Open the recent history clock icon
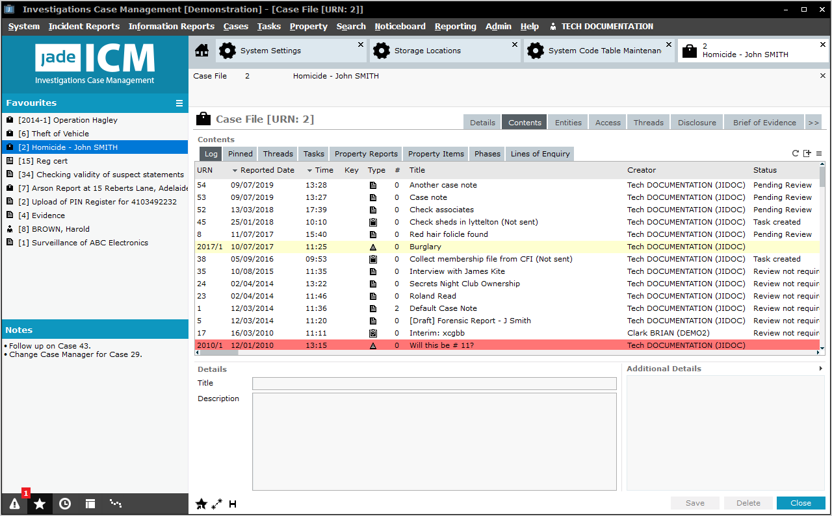The width and height of the screenshot is (832, 516). click(65, 504)
